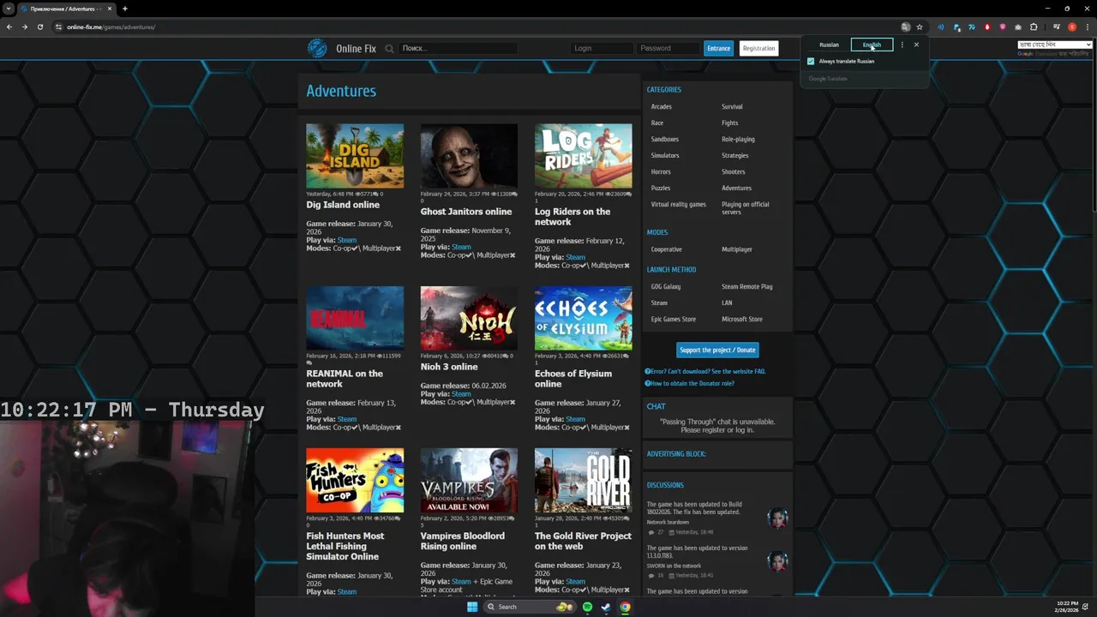Open Nioh 3 online title link
This screenshot has height=617, width=1097.
(449, 367)
